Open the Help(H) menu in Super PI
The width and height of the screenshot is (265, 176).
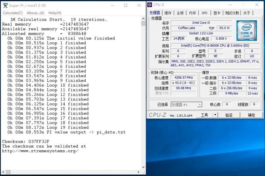[x=55, y=13]
